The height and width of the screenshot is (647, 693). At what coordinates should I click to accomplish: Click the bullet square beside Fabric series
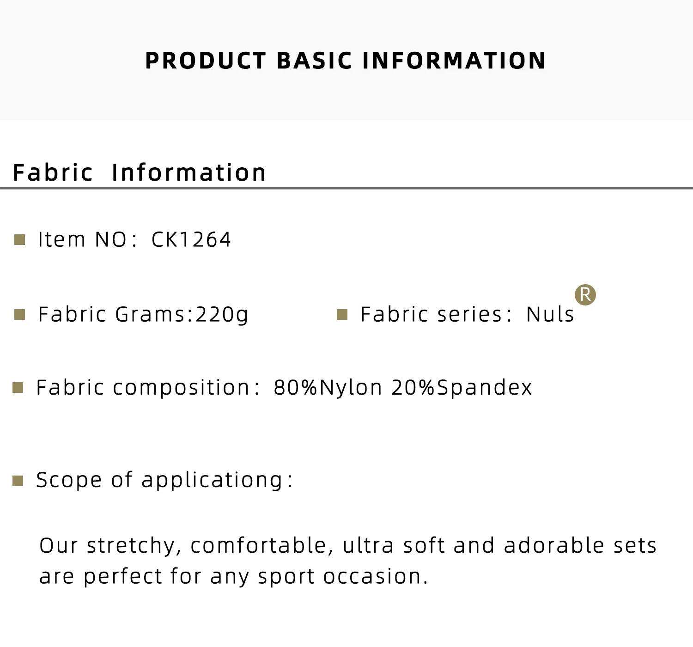pos(342,315)
